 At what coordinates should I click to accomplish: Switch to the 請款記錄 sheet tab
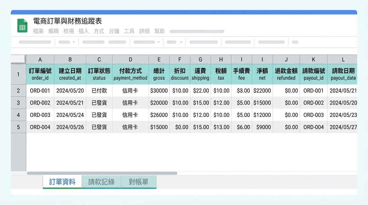coord(101,182)
